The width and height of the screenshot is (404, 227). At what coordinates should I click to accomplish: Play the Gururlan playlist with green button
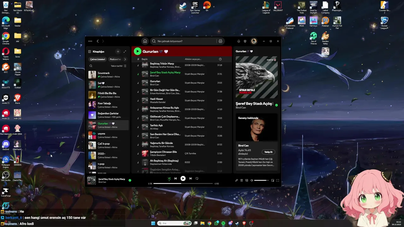click(x=137, y=51)
